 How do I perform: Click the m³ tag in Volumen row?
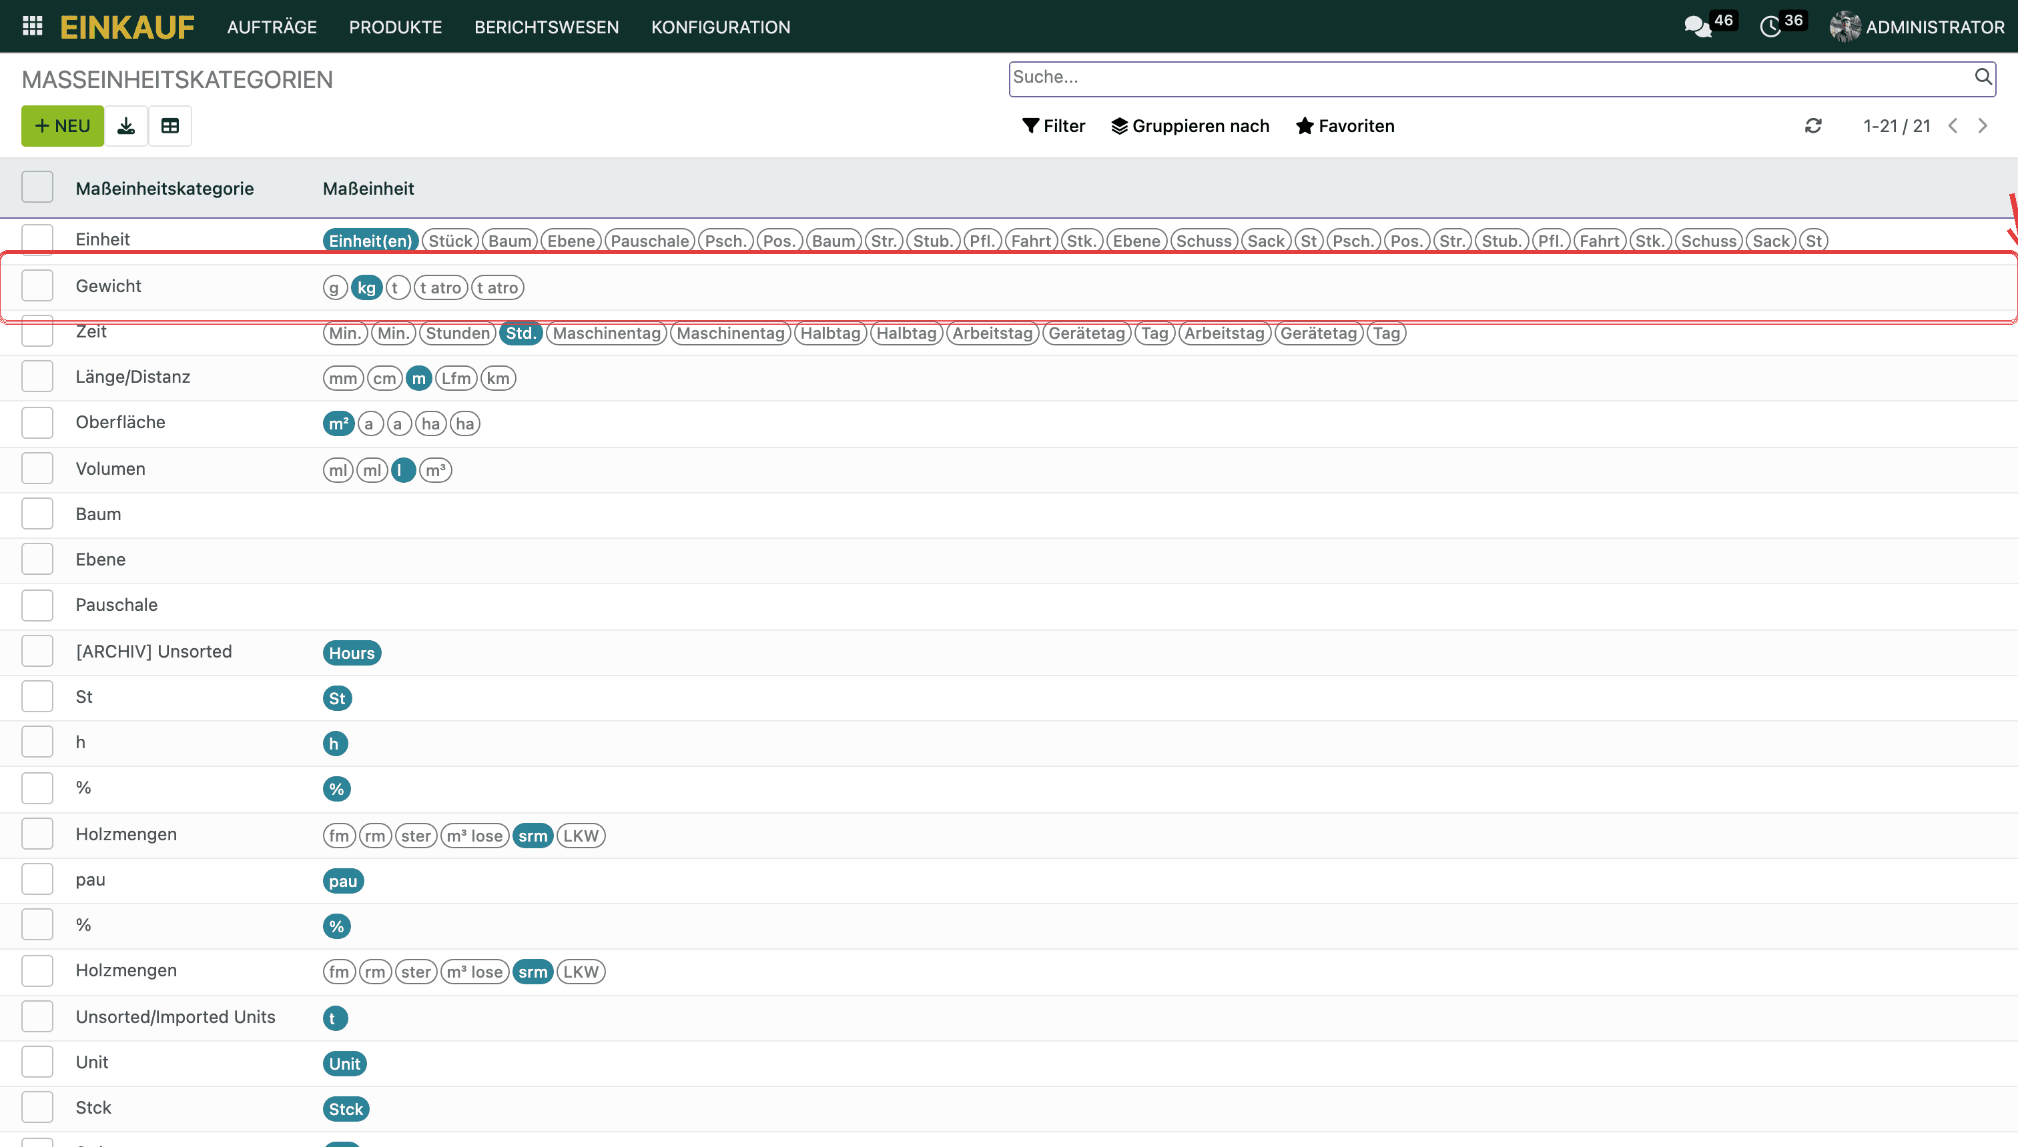435,470
